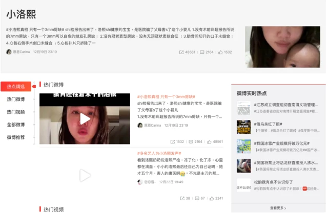The width and height of the screenshot is (328, 218).
Task: Expand trending list via 查看更多
Action: pyautogui.click(x=278, y=208)
